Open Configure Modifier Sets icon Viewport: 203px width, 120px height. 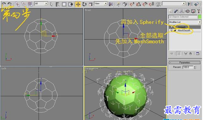click(198, 54)
